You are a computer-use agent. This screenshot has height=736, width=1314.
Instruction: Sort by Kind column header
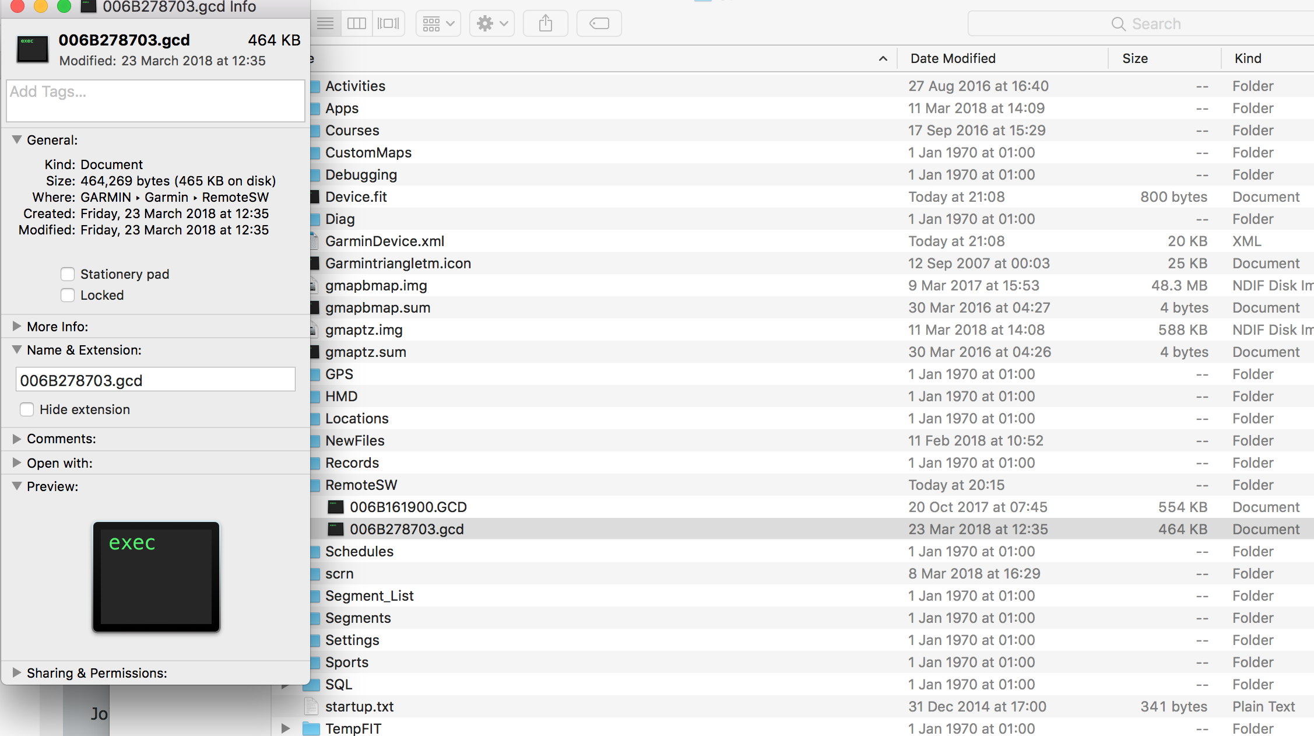[x=1248, y=58]
